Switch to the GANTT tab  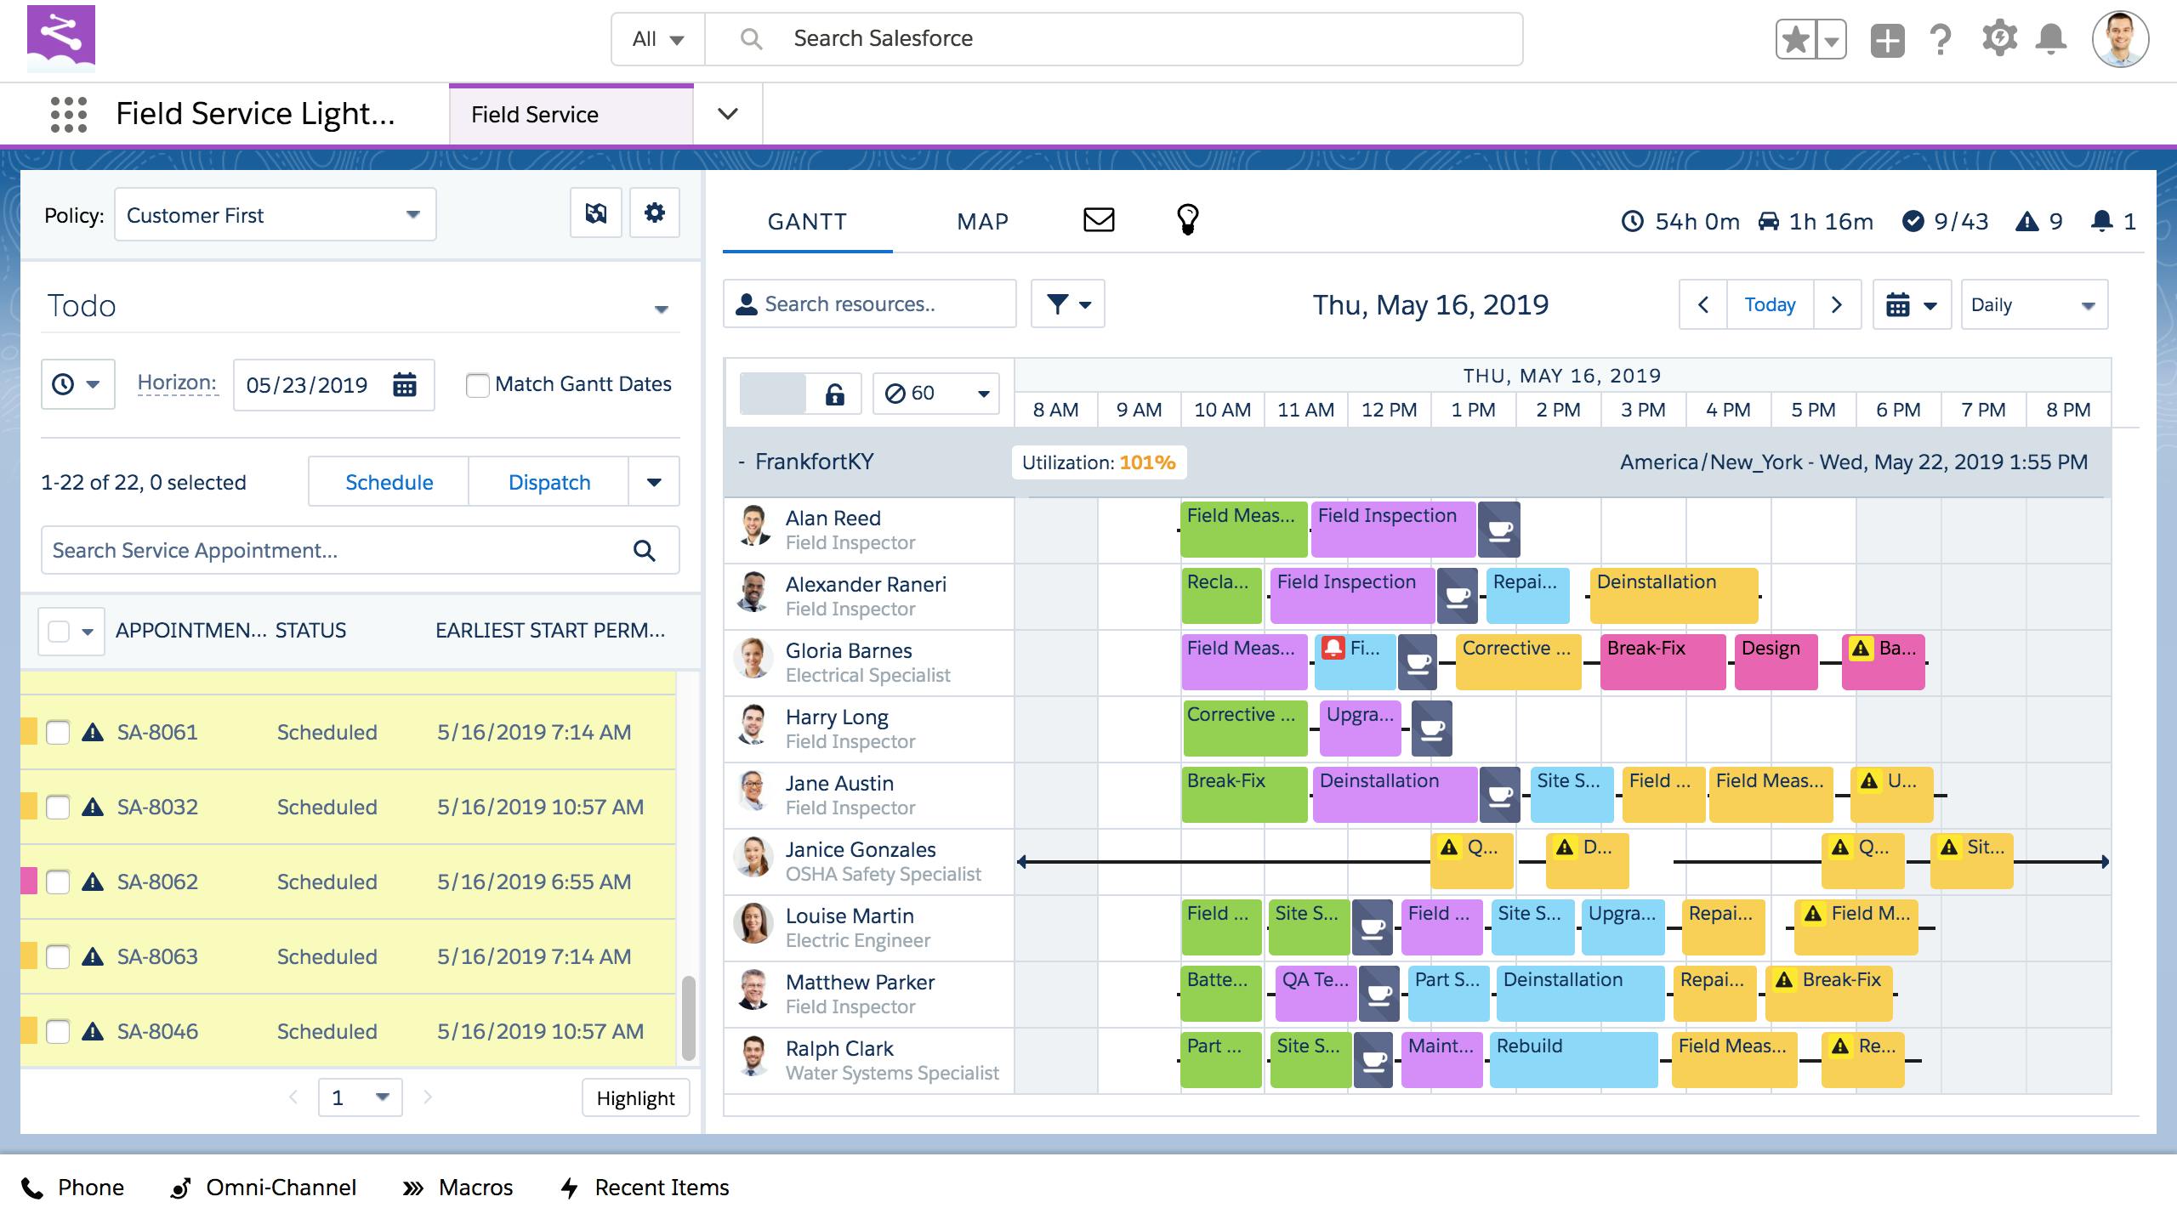click(x=807, y=222)
